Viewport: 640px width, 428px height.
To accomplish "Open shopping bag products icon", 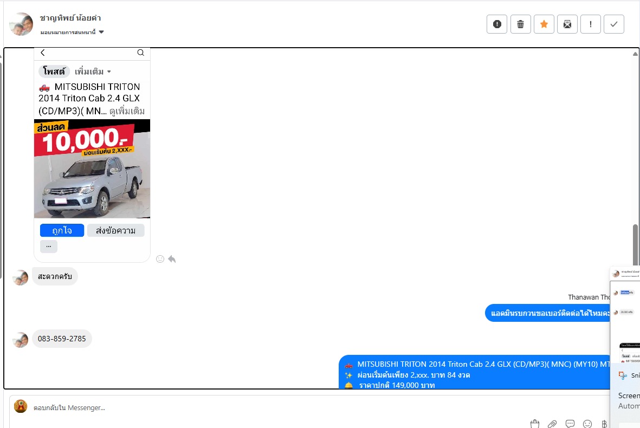I will click(535, 424).
